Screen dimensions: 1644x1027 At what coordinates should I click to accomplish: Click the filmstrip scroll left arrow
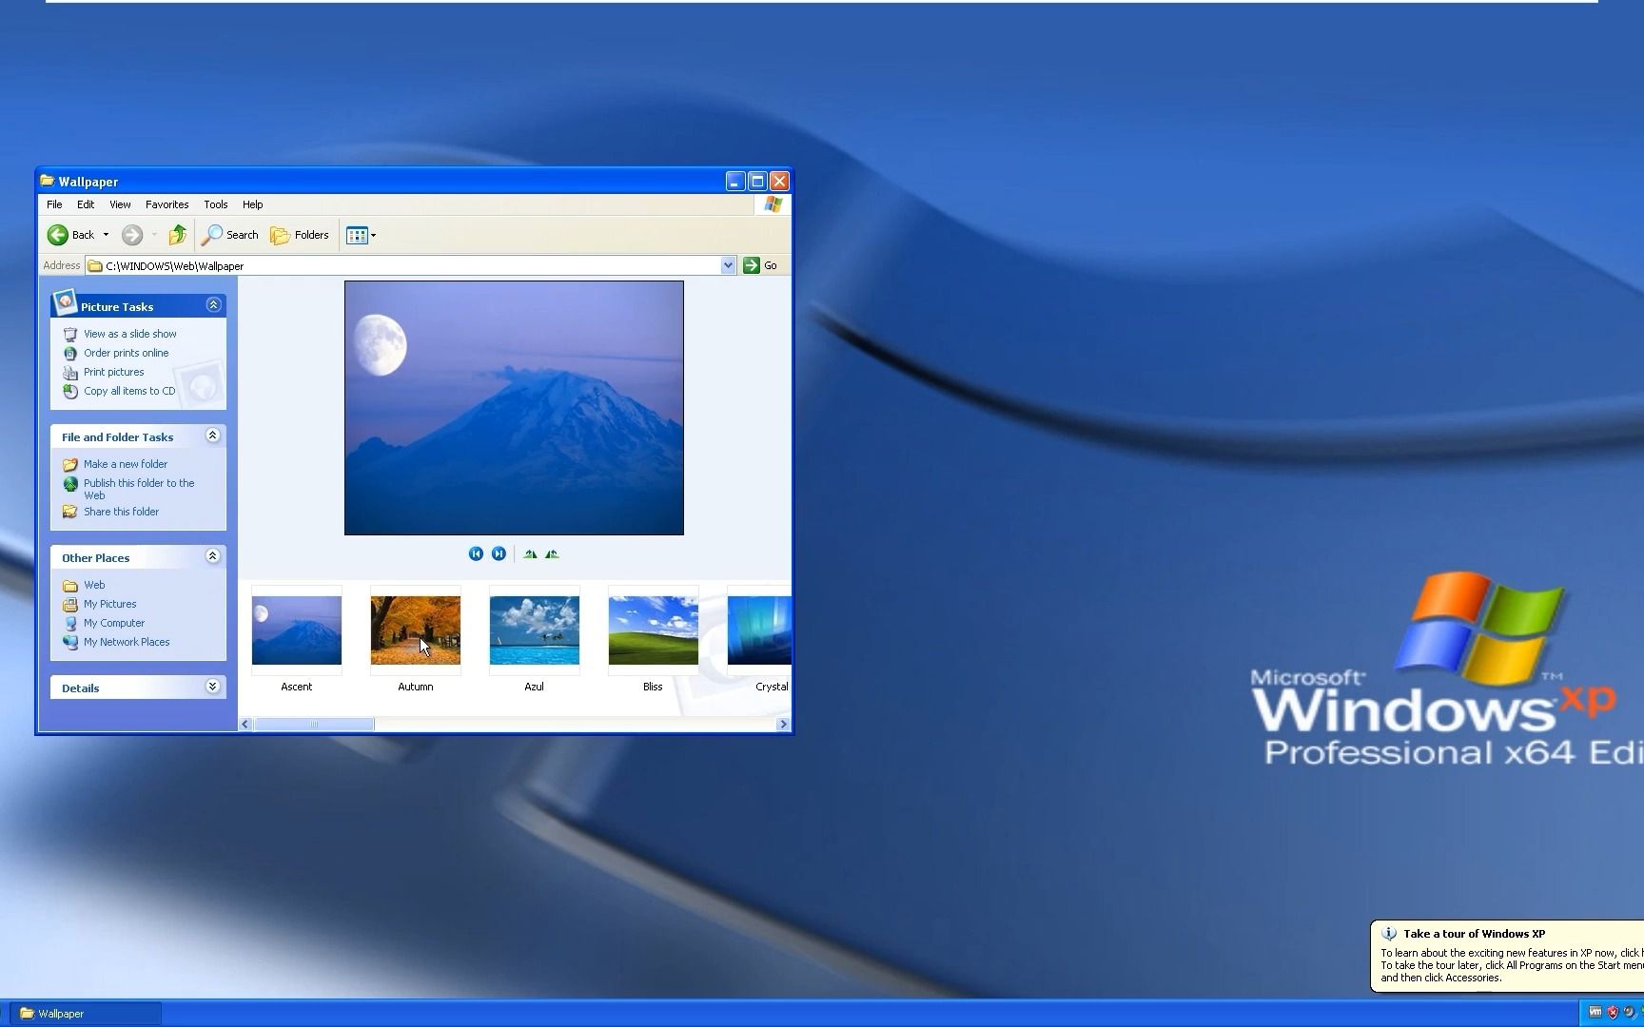[x=245, y=724]
